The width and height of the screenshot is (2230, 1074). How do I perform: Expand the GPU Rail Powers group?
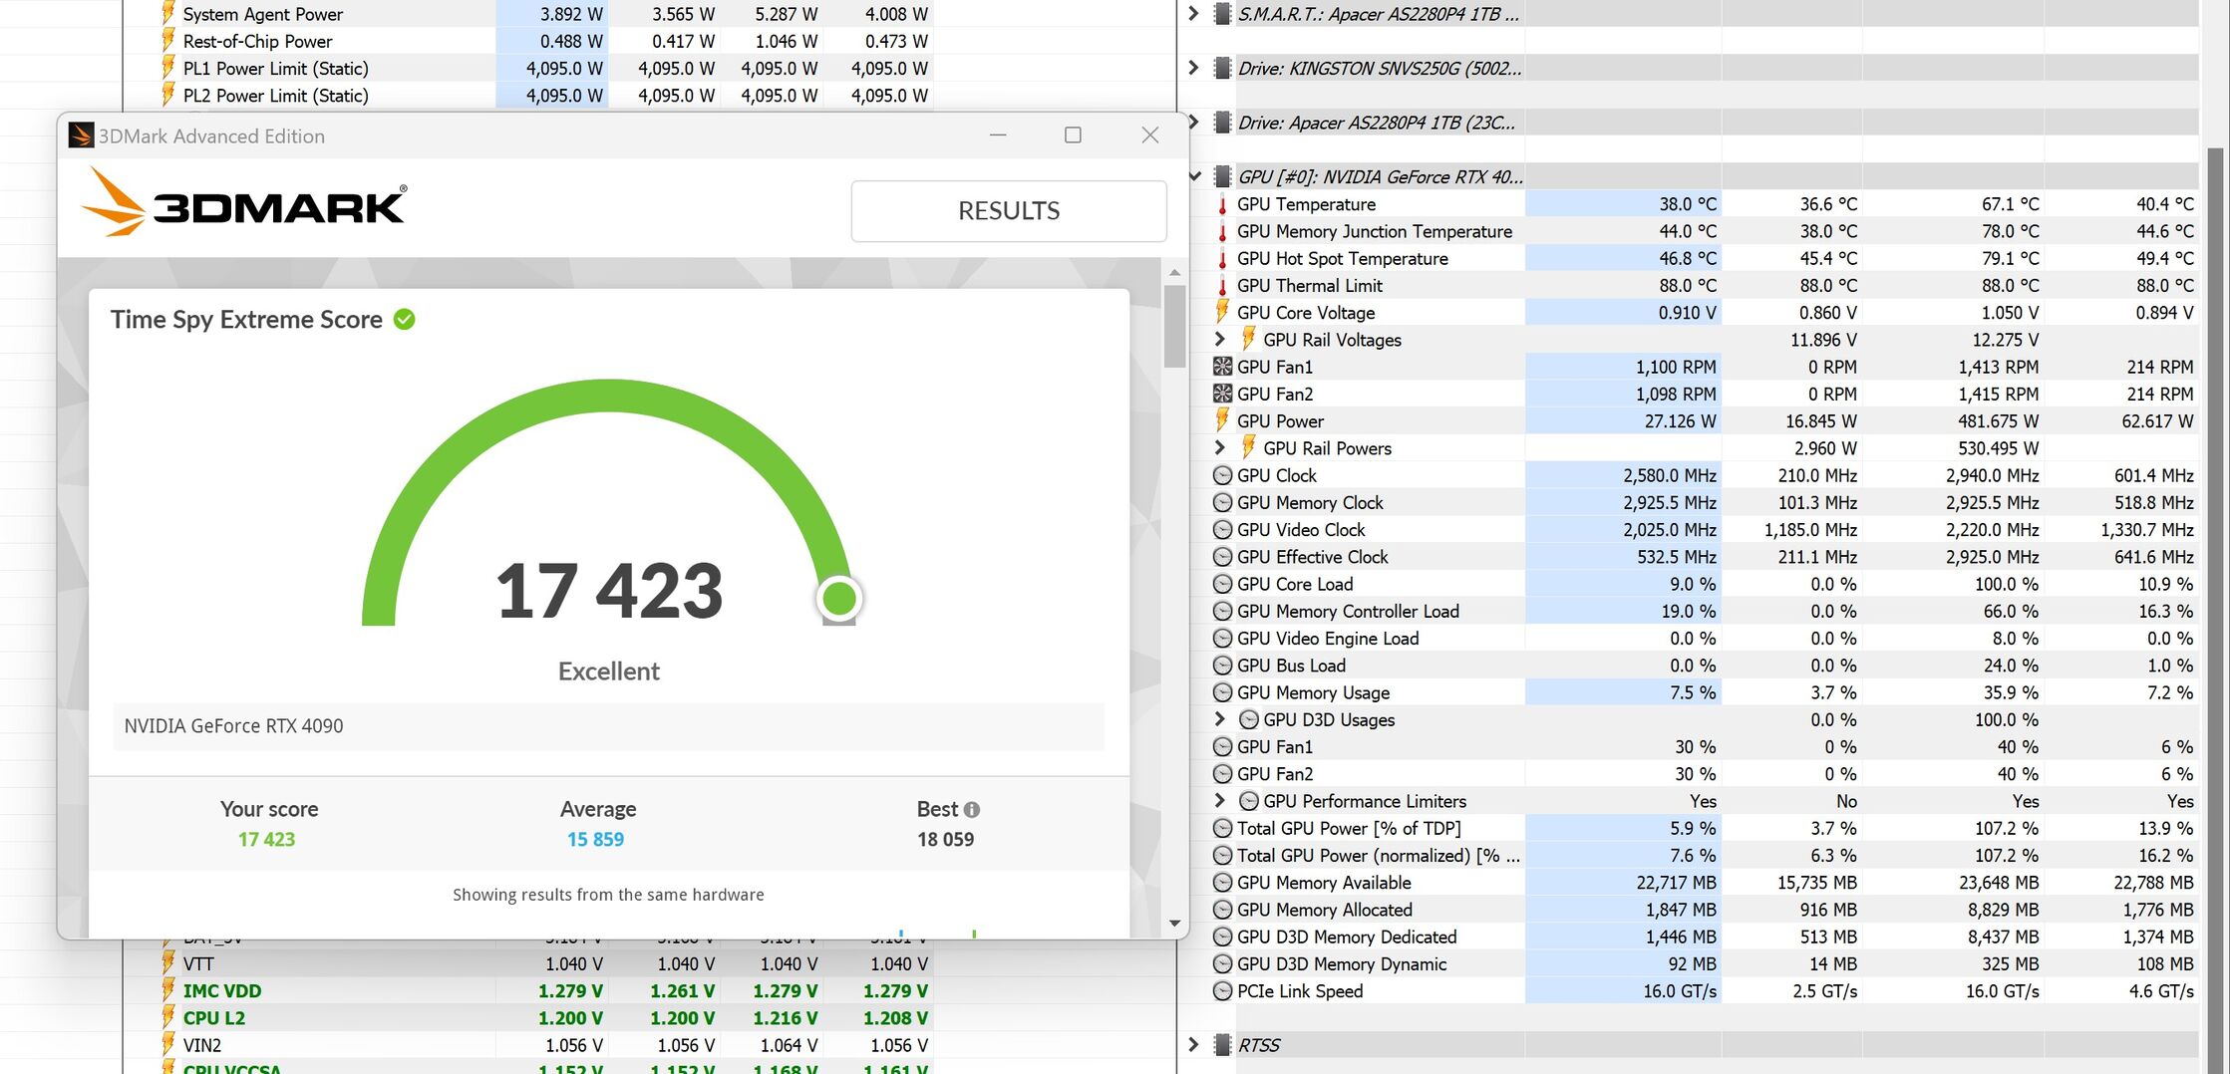pyautogui.click(x=1219, y=447)
